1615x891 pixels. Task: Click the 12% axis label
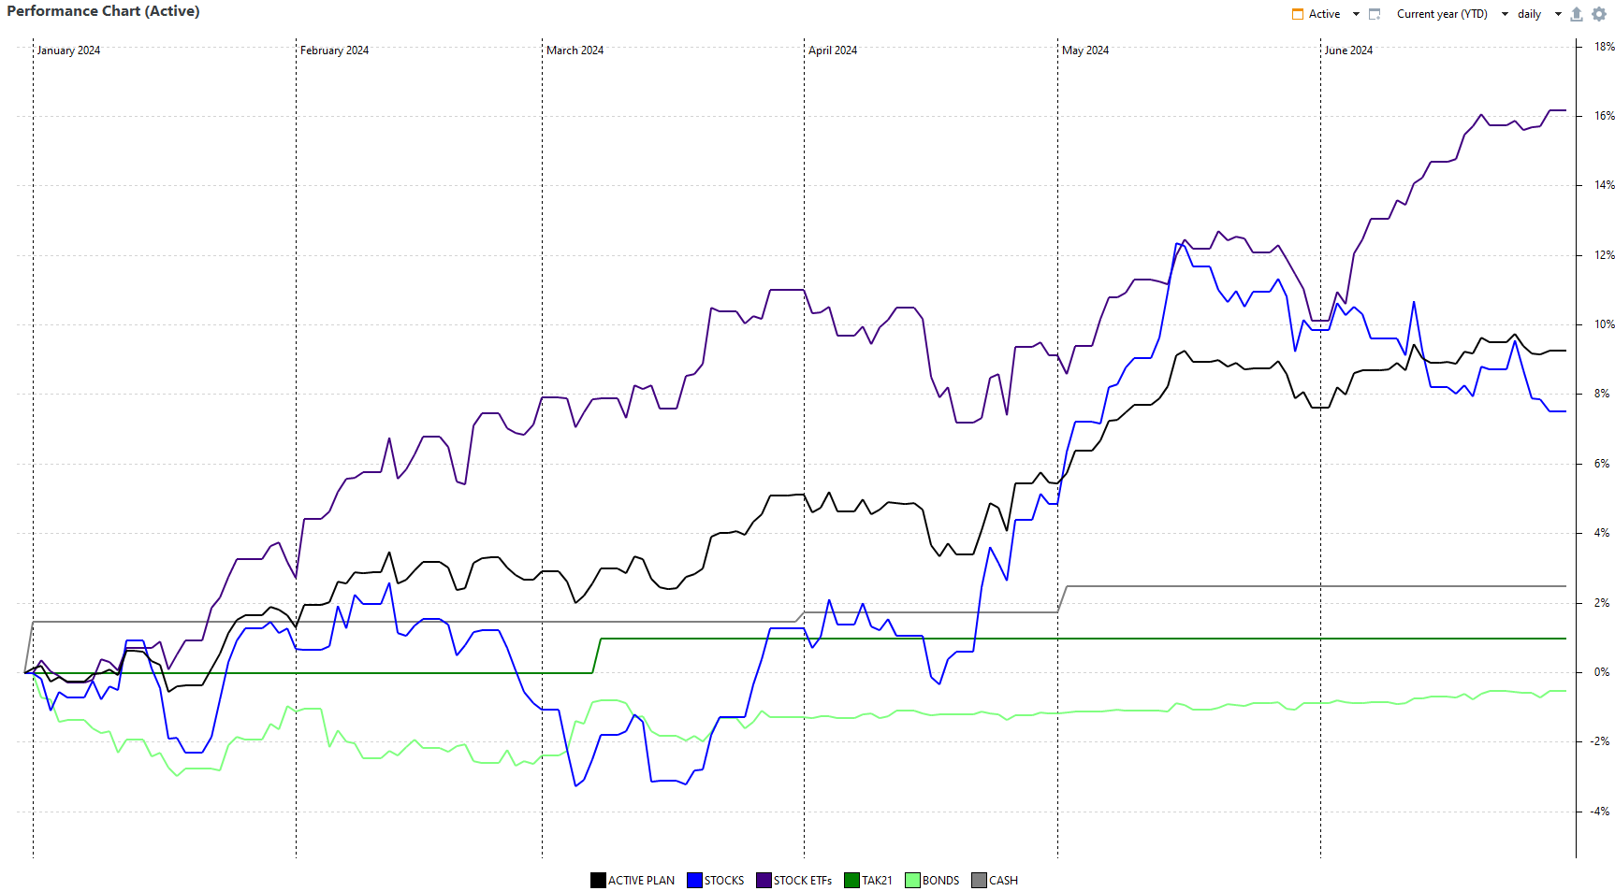click(x=1604, y=255)
